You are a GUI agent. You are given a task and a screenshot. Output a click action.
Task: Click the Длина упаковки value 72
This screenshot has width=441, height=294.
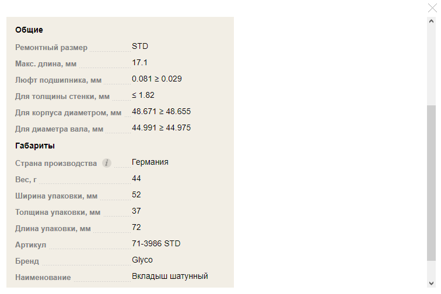coord(136,227)
